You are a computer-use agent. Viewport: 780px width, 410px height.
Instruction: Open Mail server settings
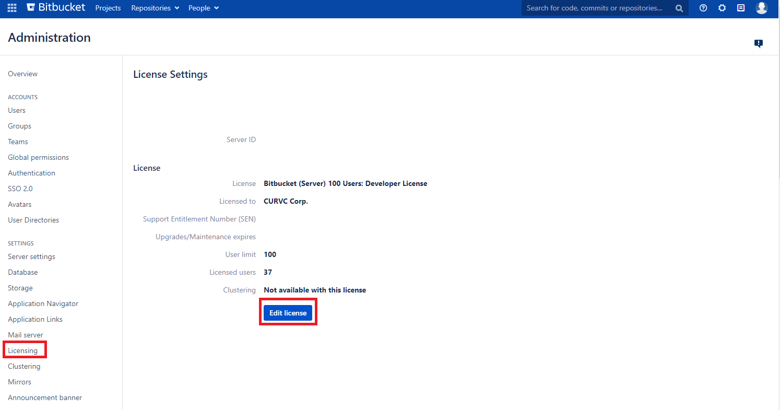pos(26,335)
